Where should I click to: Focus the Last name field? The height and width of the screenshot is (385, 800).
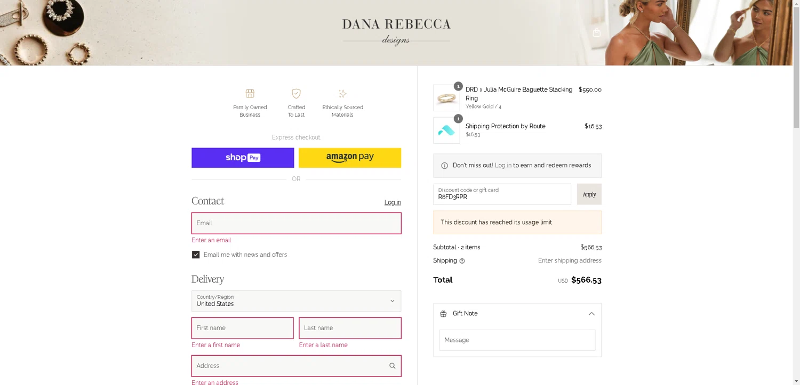[350, 328]
